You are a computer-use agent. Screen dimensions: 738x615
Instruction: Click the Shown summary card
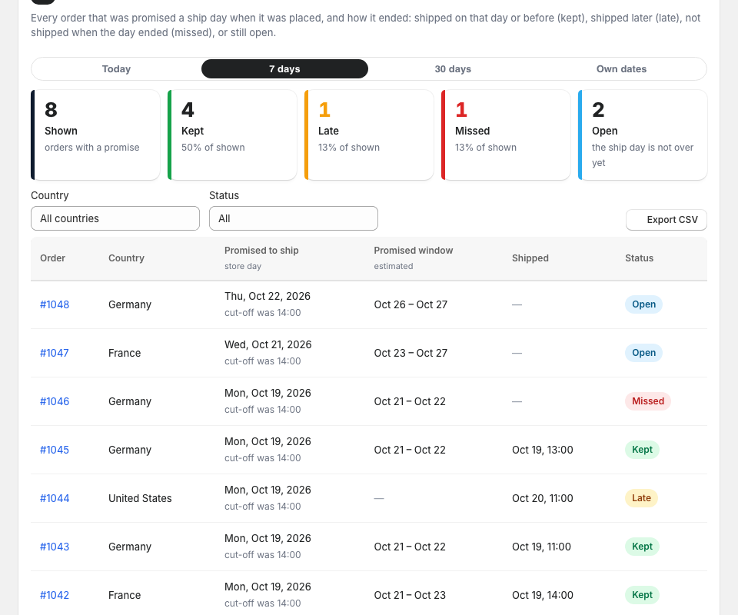point(95,135)
